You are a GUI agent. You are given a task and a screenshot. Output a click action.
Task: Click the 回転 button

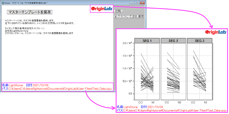(118, 11)
